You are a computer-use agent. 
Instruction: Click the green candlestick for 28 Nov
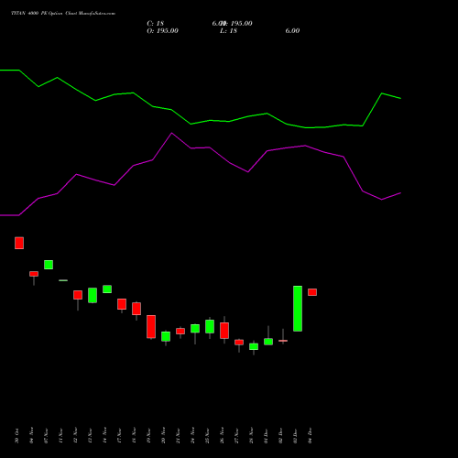[x=254, y=346]
